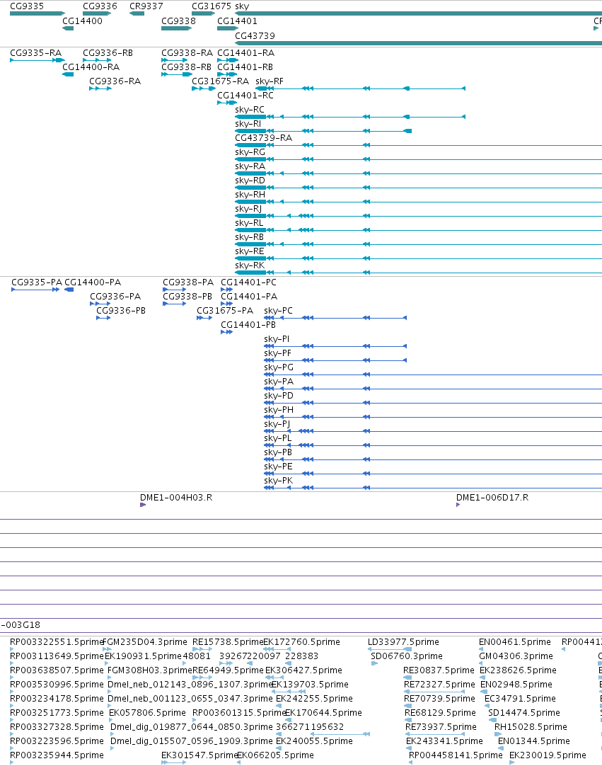Select the RE15738.5prime EST label

228,642
